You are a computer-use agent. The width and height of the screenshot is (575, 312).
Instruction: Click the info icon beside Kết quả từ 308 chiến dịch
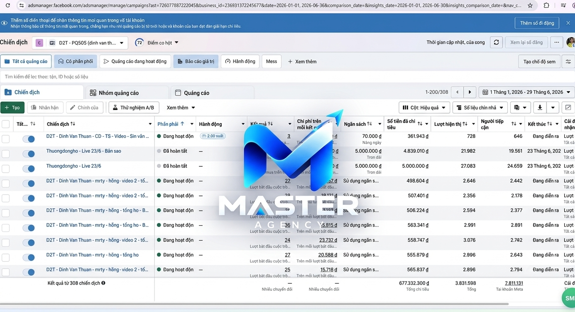click(x=103, y=283)
